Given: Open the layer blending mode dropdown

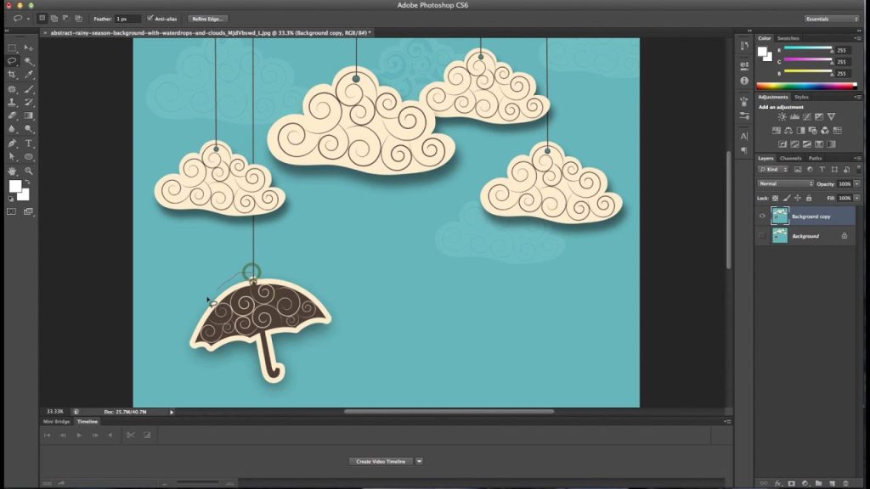Looking at the screenshot, I should tap(785, 183).
